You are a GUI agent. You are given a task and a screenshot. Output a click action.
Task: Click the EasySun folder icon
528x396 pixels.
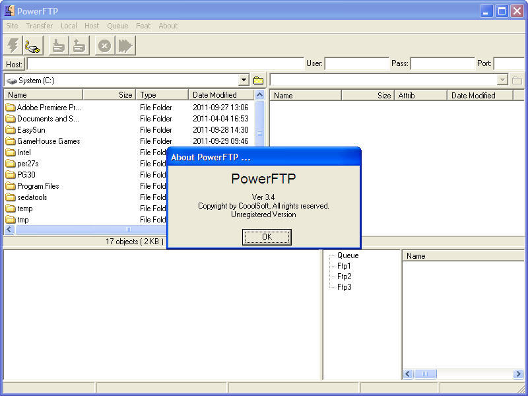(x=11, y=130)
